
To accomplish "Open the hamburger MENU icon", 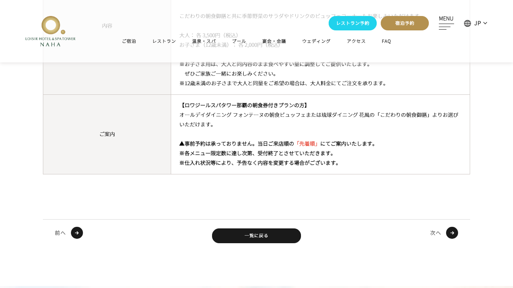I will point(446,27).
